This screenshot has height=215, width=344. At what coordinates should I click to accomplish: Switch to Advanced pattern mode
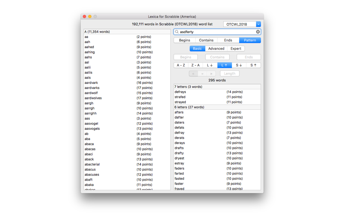(216, 49)
